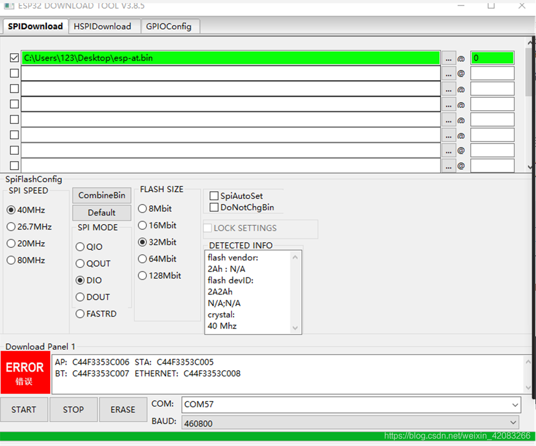Browse file for the second row
536x446 pixels.
point(448,74)
